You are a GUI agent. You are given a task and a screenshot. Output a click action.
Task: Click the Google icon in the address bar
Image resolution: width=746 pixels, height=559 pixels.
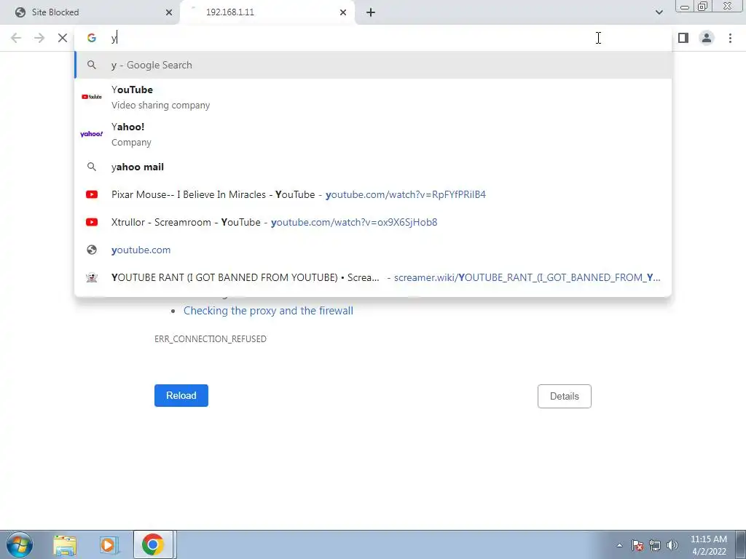[x=91, y=38]
